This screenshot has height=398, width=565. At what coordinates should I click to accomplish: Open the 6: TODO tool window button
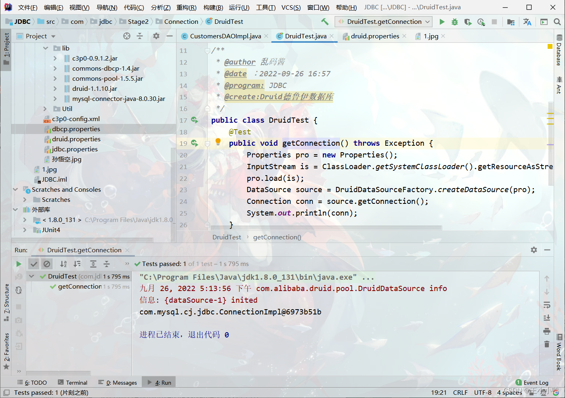click(32, 383)
